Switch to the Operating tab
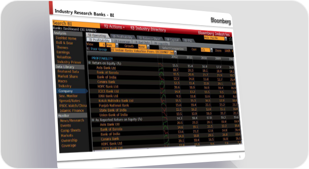This screenshot has height=169, width=309. [x=97, y=36]
